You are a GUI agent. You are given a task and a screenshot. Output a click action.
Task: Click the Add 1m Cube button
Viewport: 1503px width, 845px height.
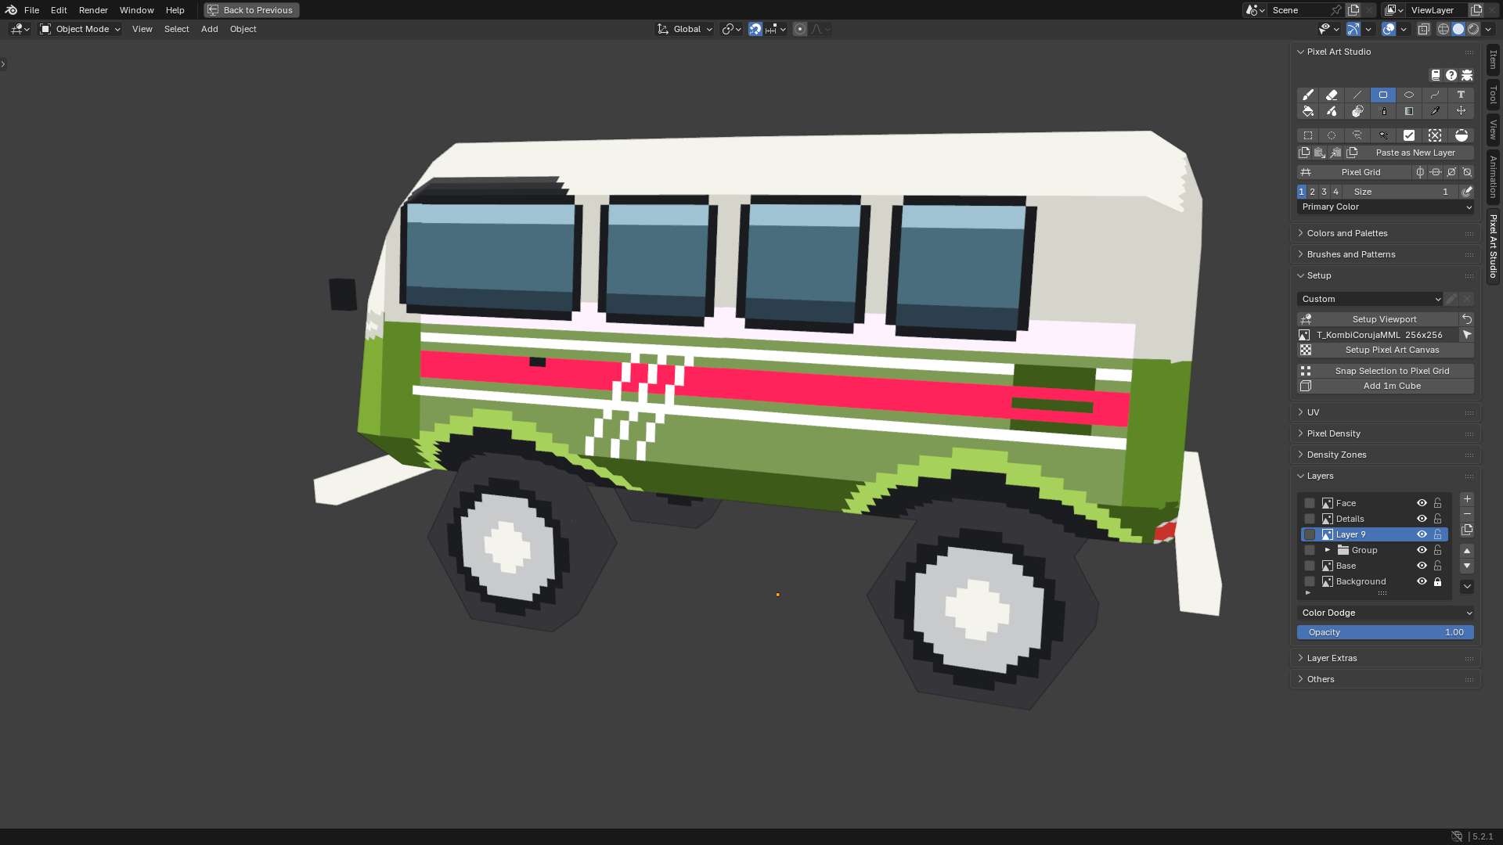pyautogui.click(x=1386, y=386)
